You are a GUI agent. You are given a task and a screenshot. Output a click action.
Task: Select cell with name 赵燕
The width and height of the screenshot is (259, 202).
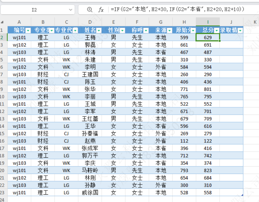click(90, 141)
